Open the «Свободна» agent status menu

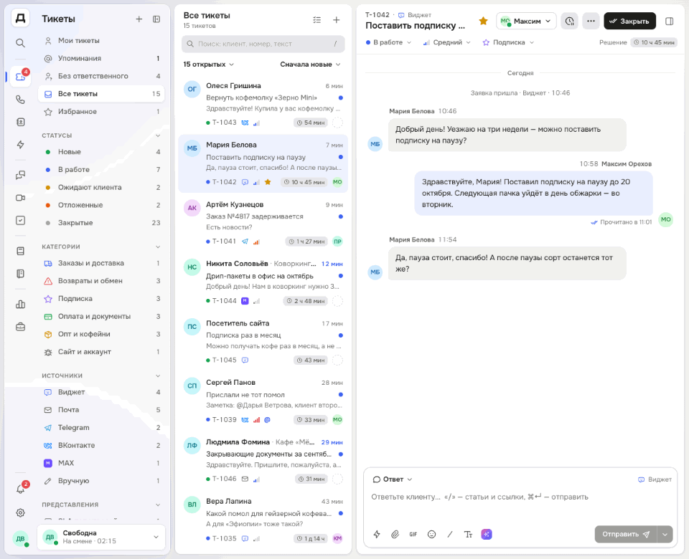(x=101, y=537)
